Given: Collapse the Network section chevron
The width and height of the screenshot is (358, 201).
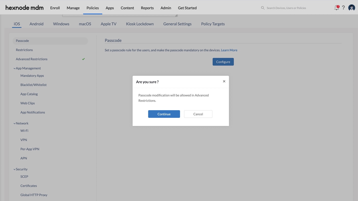Looking at the screenshot, I should [15, 123].
